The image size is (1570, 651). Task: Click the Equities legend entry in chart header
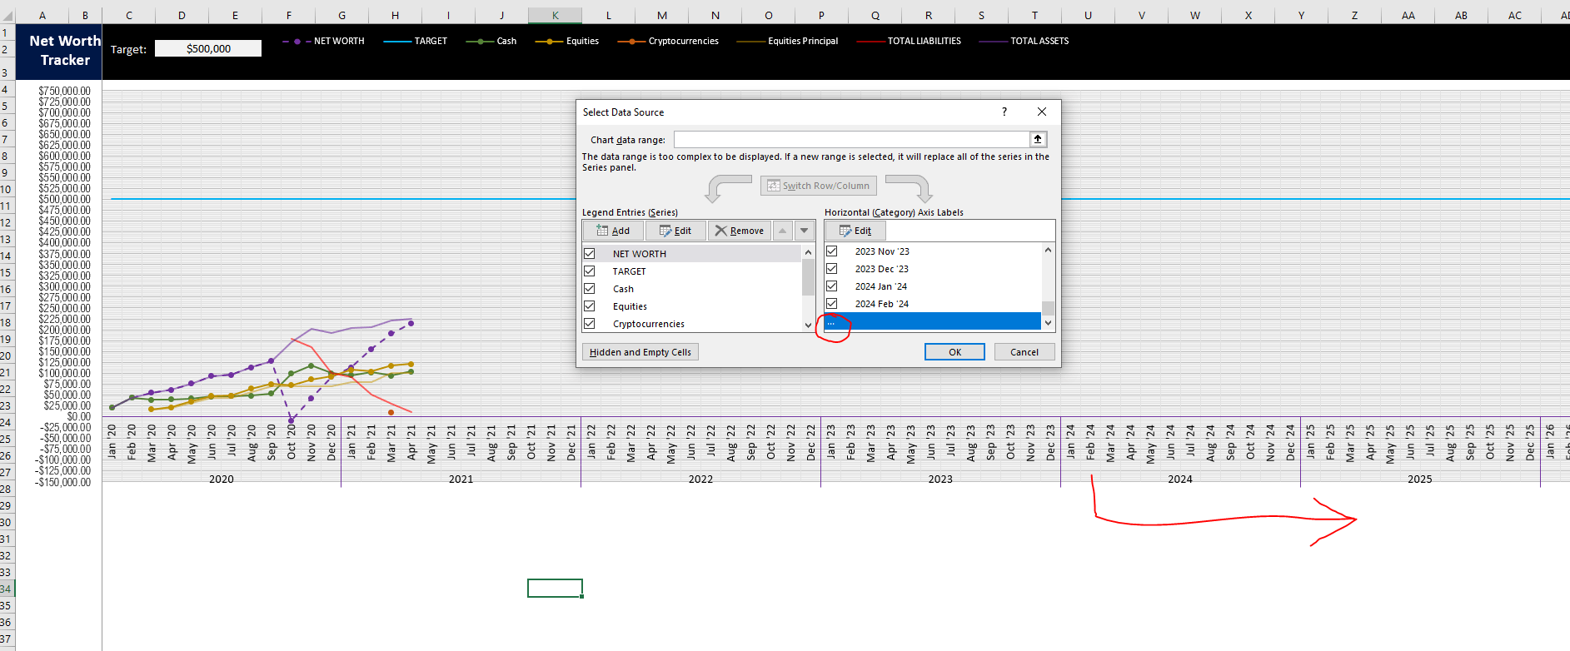(x=567, y=41)
